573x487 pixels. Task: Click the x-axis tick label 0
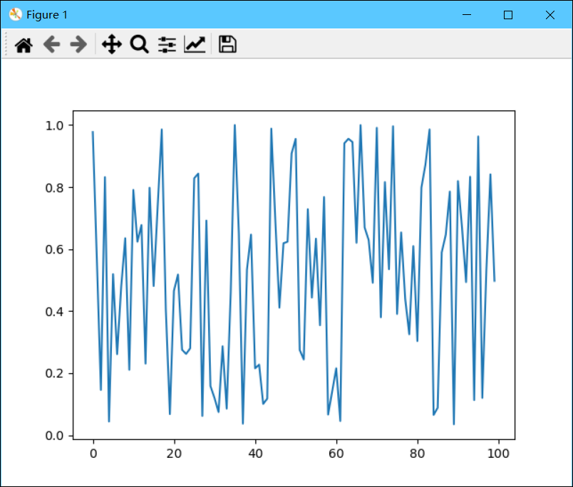pyautogui.click(x=93, y=454)
